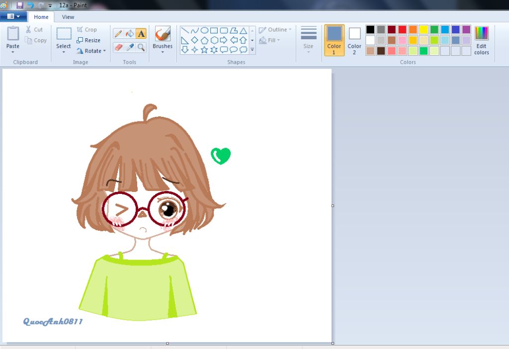Activate the Color 1 selector
Viewport: 509px width, 349px height.
coord(334,40)
